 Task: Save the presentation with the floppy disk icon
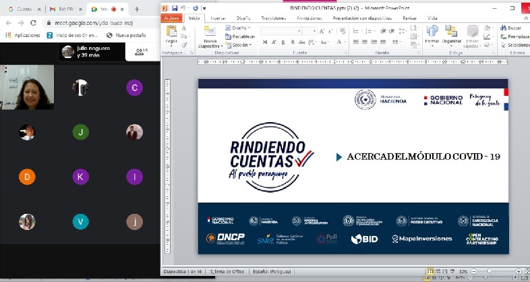pos(175,8)
